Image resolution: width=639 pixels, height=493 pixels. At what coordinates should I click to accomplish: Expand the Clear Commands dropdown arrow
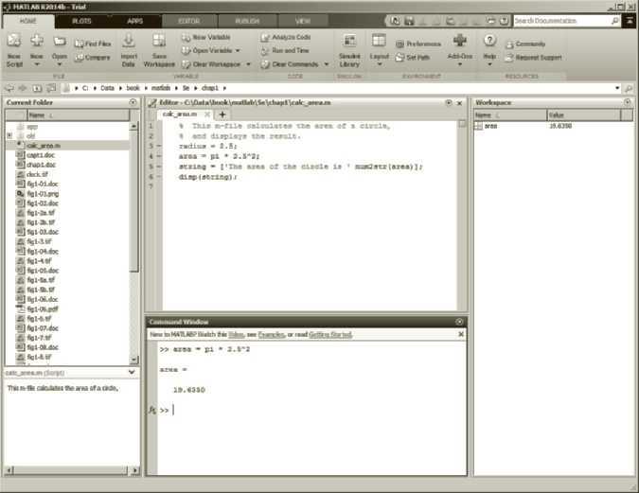pyautogui.click(x=326, y=64)
